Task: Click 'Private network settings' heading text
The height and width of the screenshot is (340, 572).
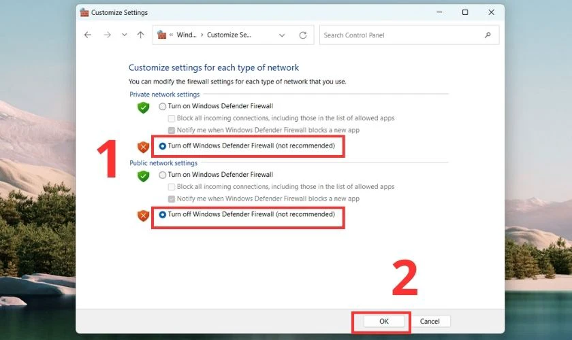Action: point(165,95)
